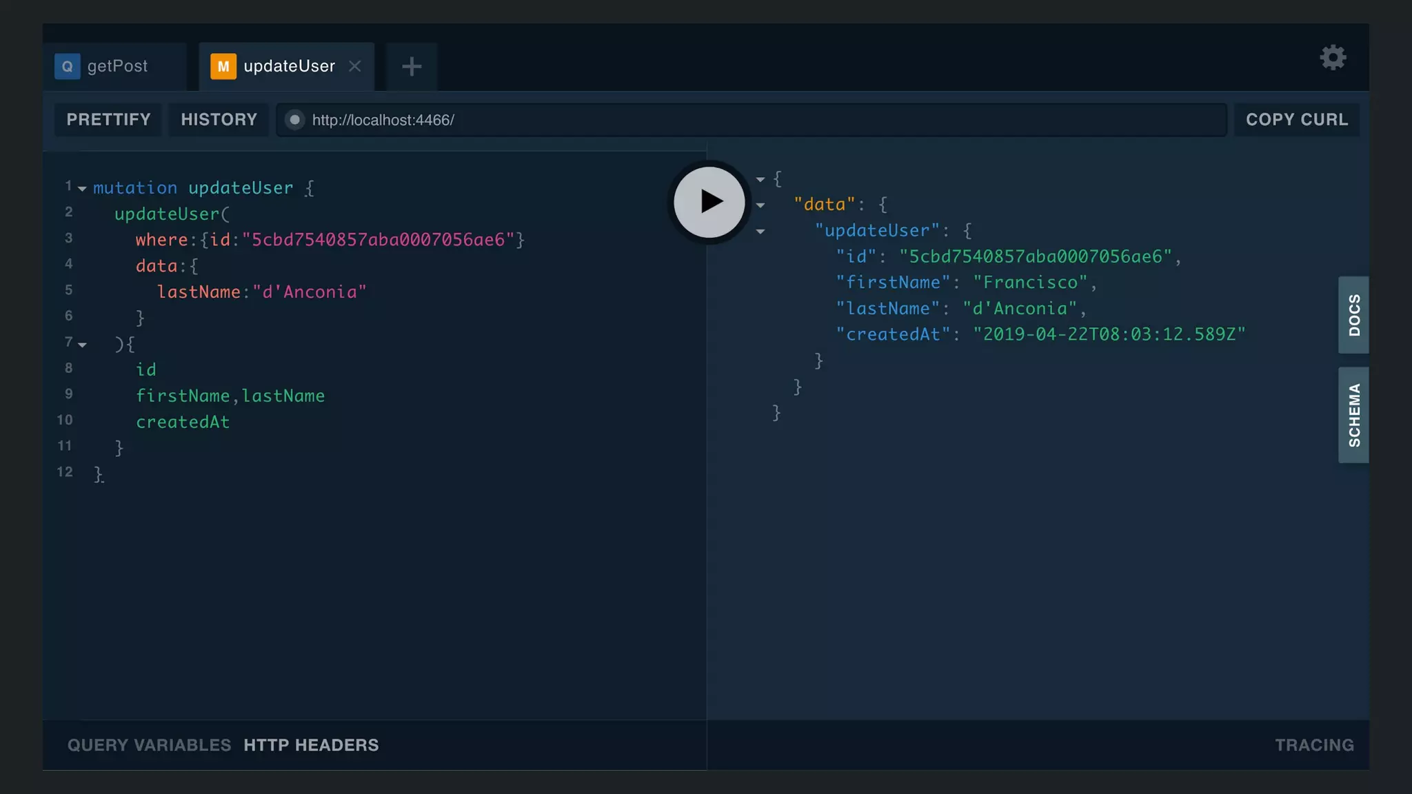Collapse the root response JSON object
This screenshot has width=1412, height=794.
click(x=760, y=179)
